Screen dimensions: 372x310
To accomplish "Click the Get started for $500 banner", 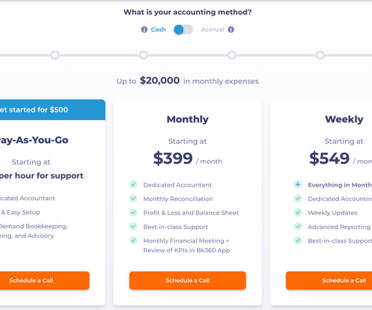I will tap(53, 109).
